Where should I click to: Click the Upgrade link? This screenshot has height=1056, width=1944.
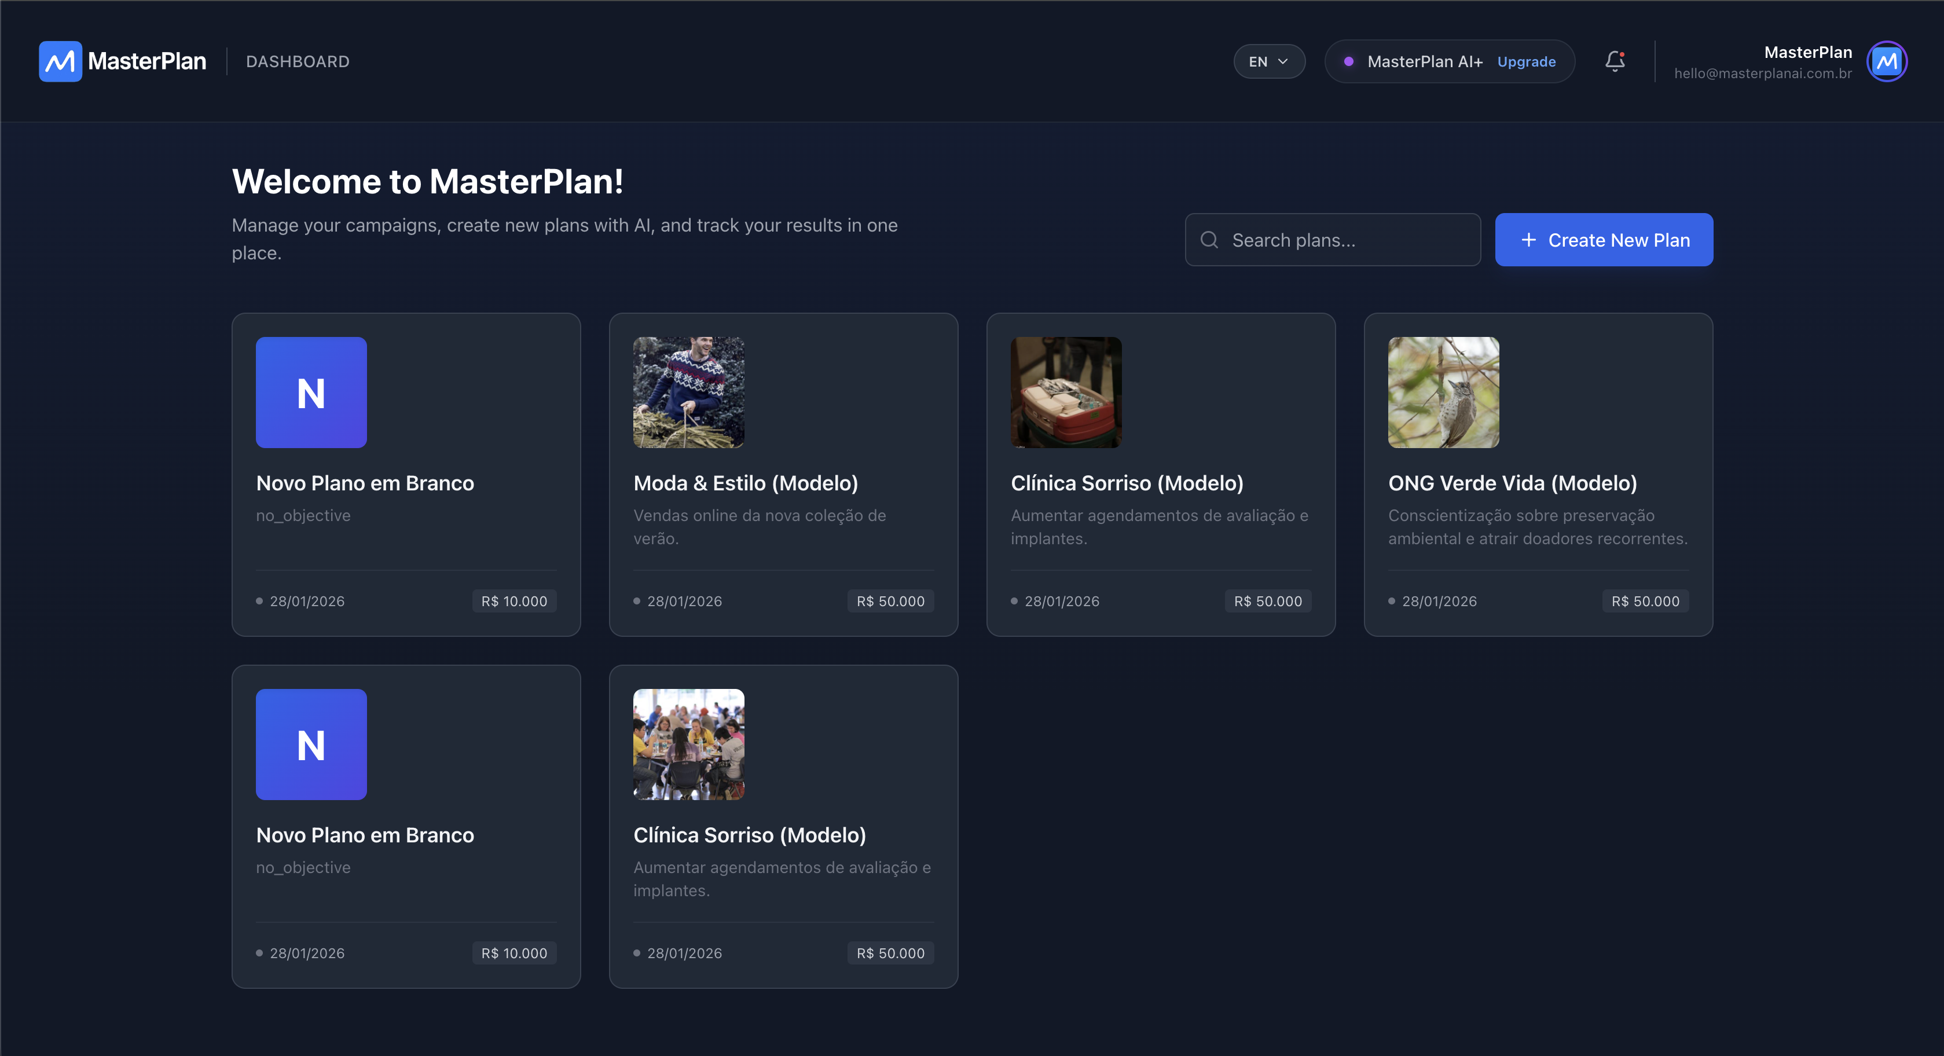pos(1526,62)
